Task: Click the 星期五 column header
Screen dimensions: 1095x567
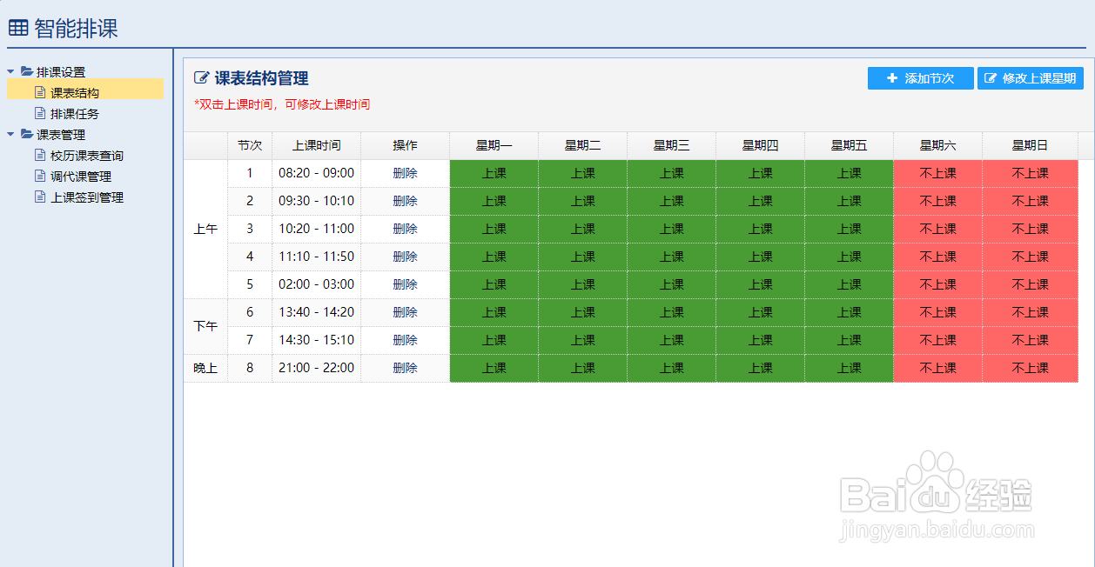Action: tap(849, 145)
